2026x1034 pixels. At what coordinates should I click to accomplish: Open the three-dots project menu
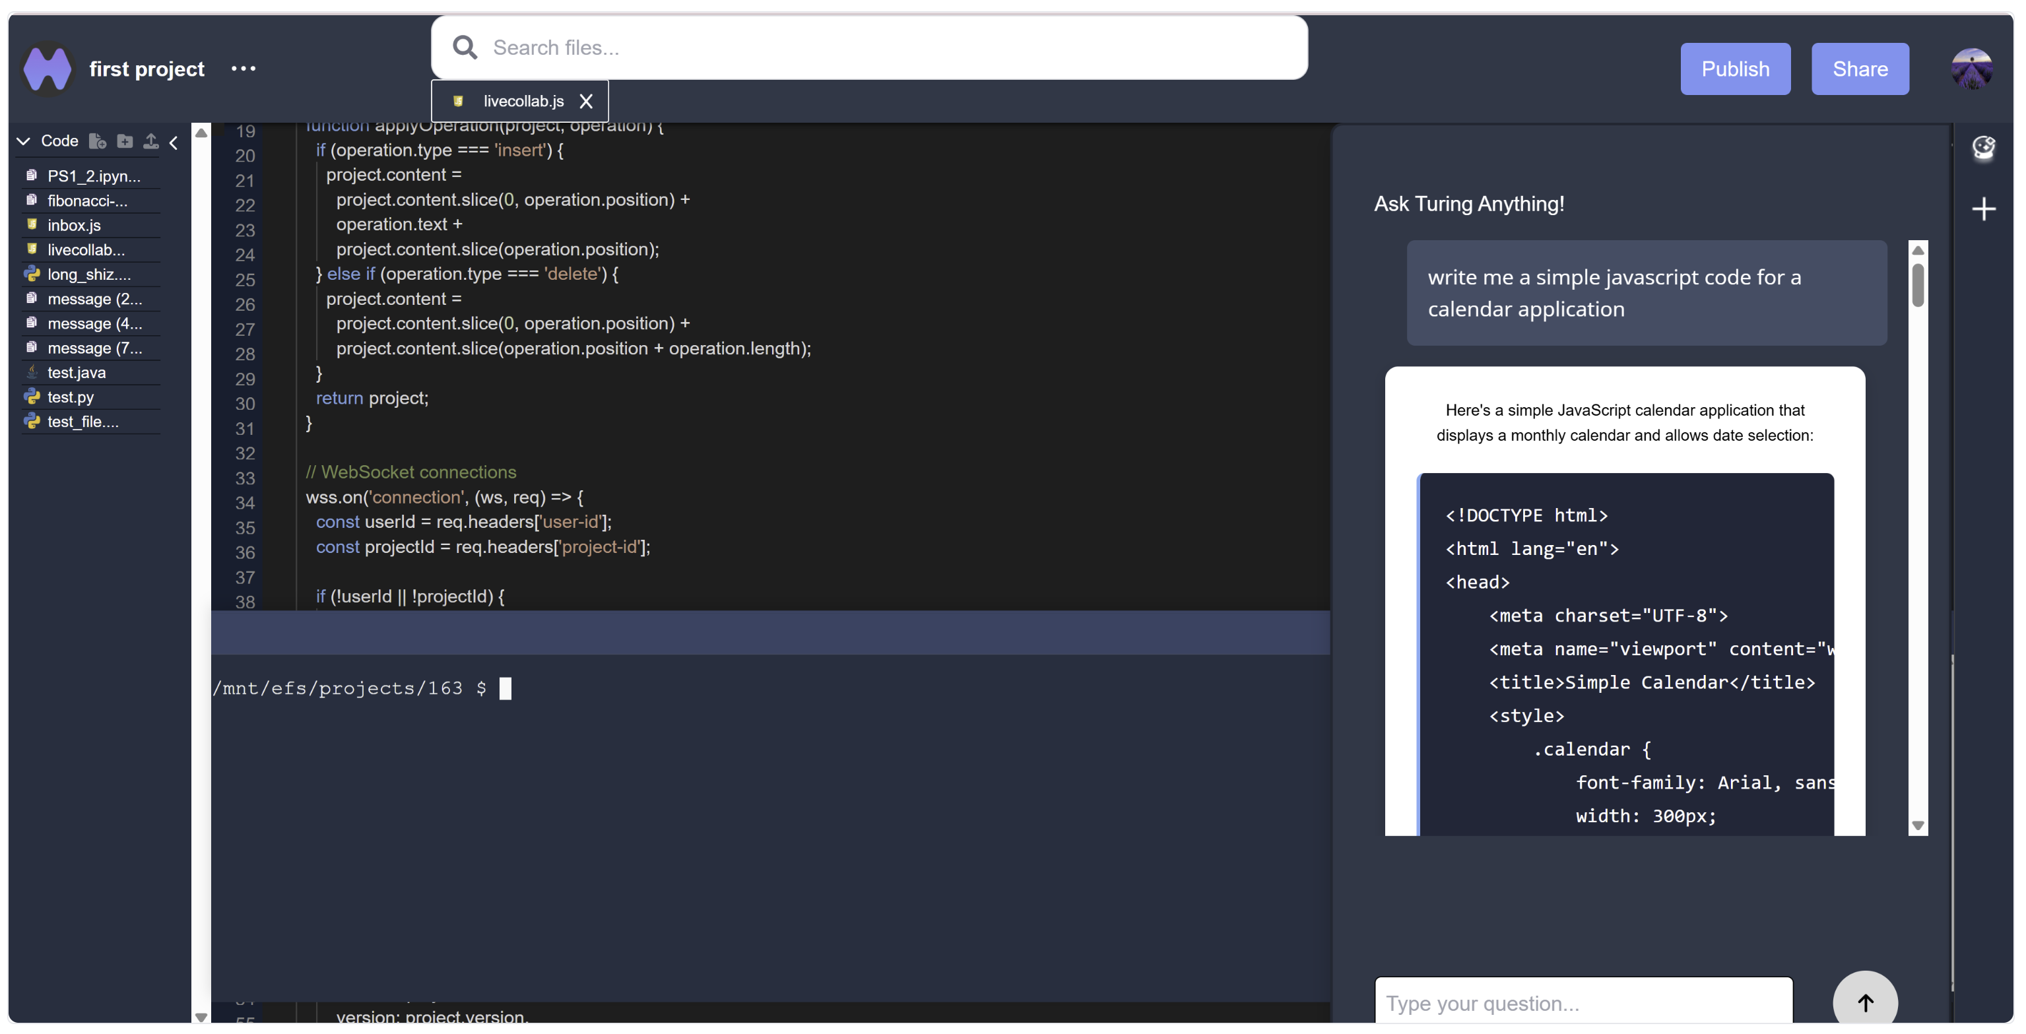(x=243, y=69)
